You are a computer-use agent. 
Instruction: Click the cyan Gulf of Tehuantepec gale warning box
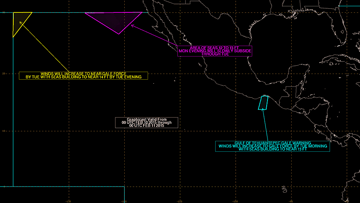pos(273,146)
